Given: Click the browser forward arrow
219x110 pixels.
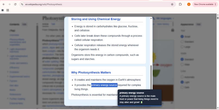Looking at the screenshot, I should point(9,4).
